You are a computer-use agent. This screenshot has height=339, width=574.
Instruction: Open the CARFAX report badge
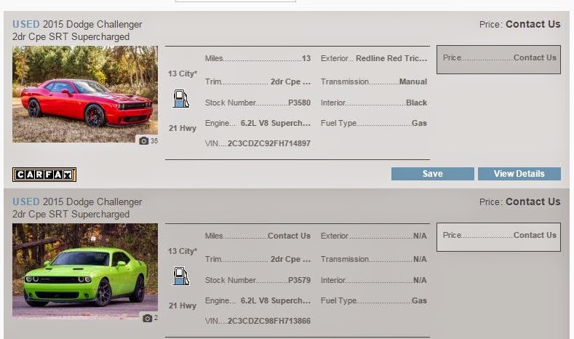(44, 175)
